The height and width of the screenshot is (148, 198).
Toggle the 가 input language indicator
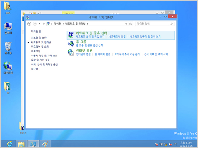(x=175, y=144)
